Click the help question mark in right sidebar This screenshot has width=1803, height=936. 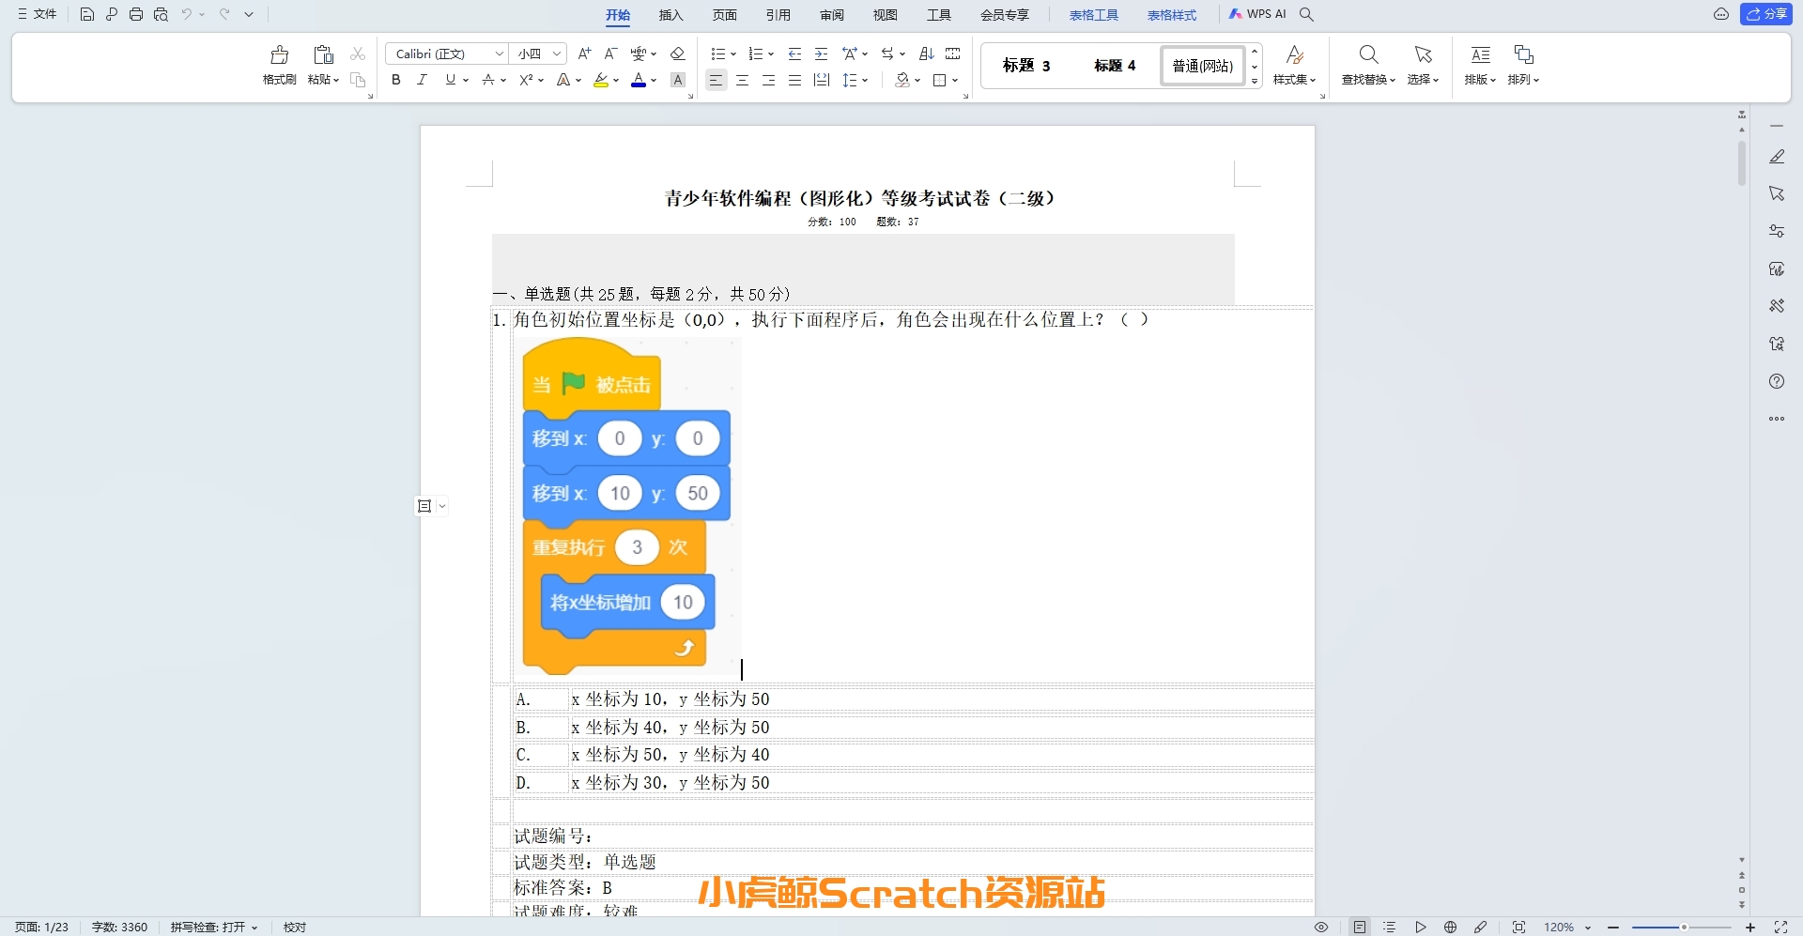tap(1777, 381)
